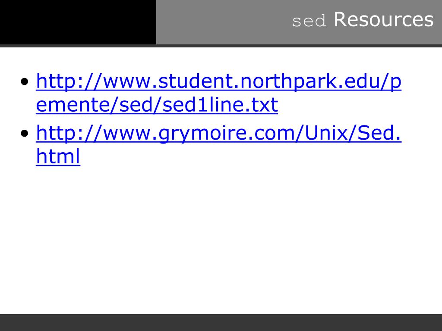
Task: Select the 'Resources' title word
Action: (x=383, y=20)
